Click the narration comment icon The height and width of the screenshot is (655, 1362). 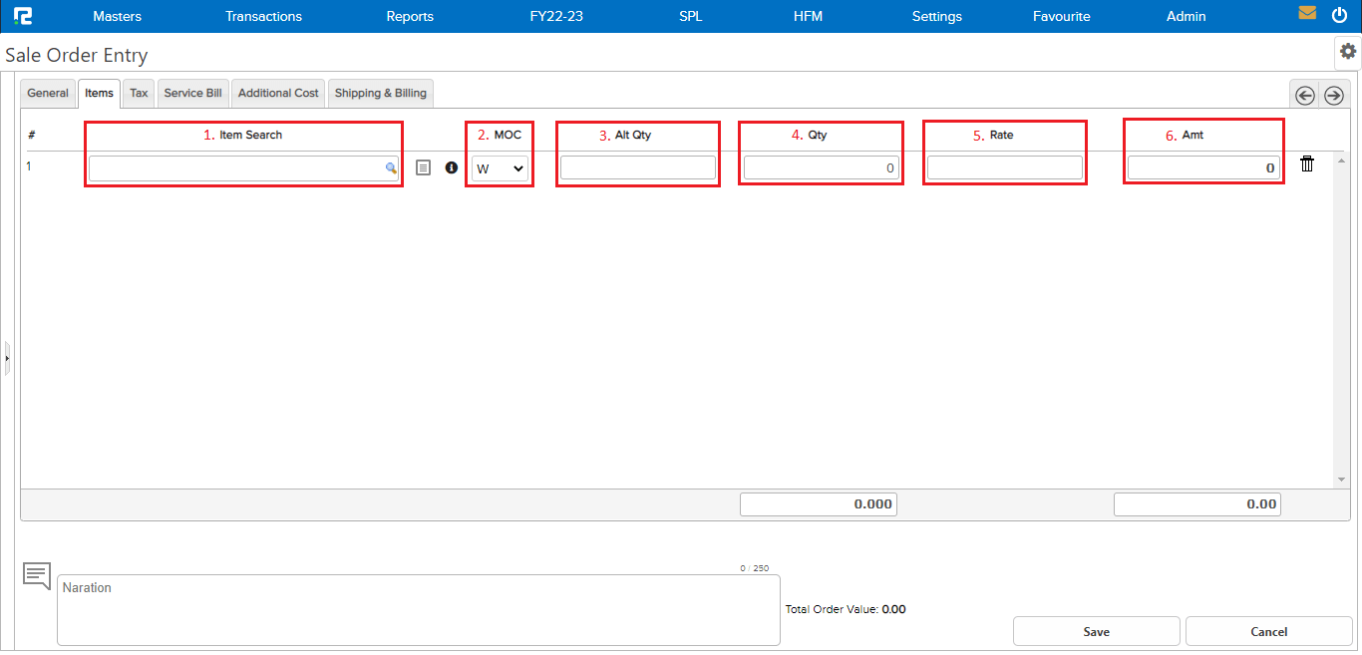coord(37,575)
